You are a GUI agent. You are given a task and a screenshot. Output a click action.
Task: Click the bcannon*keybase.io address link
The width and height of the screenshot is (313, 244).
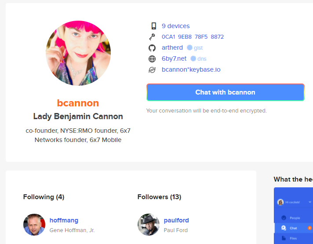coord(191,69)
